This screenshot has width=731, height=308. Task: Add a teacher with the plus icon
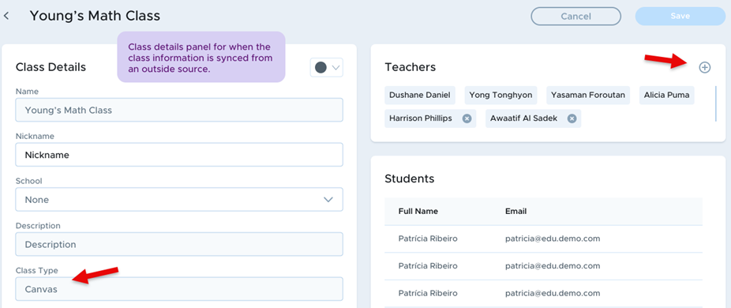click(x=704, y=67)
